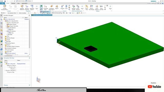
Task: Click the navigator horizontal scrollbar
Action: point(8,56)
